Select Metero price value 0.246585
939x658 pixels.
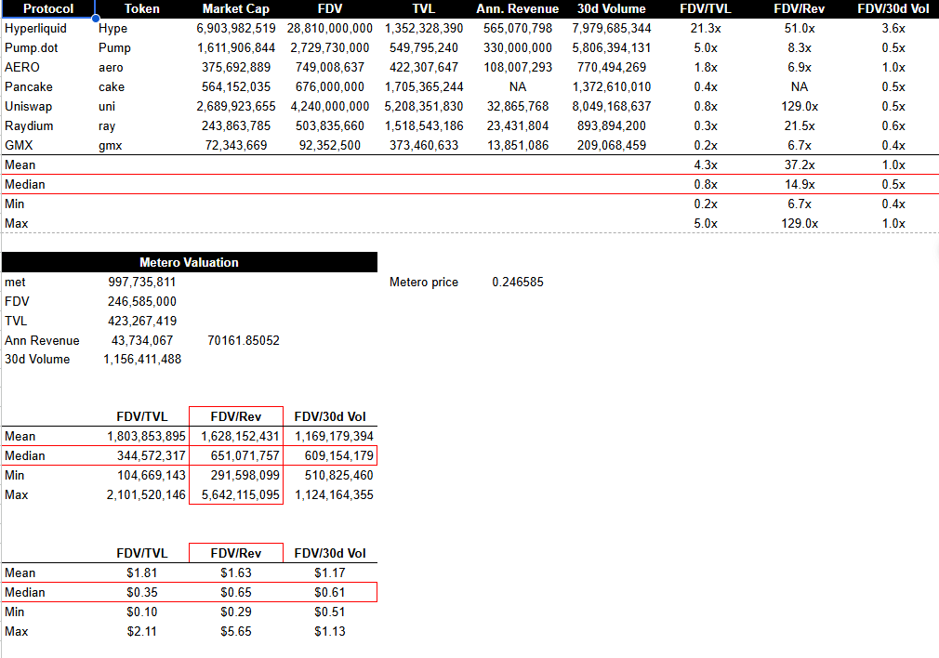coord(518,282)
